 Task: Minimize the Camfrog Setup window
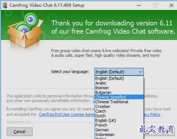[139, 5]
